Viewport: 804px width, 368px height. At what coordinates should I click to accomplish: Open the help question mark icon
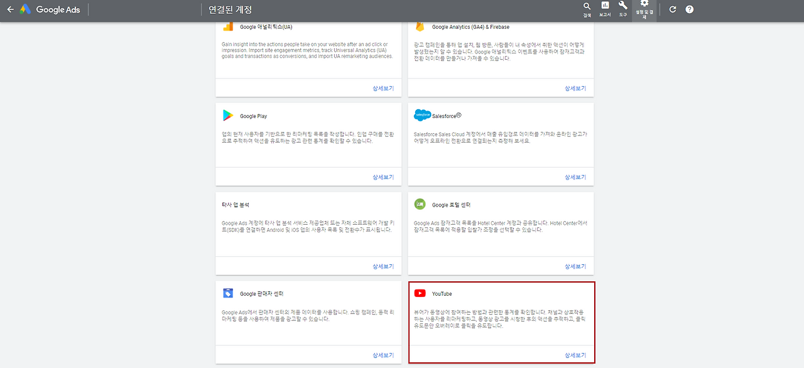point(690,9)
